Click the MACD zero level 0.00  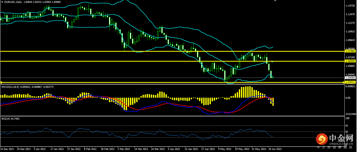[348, 98]
